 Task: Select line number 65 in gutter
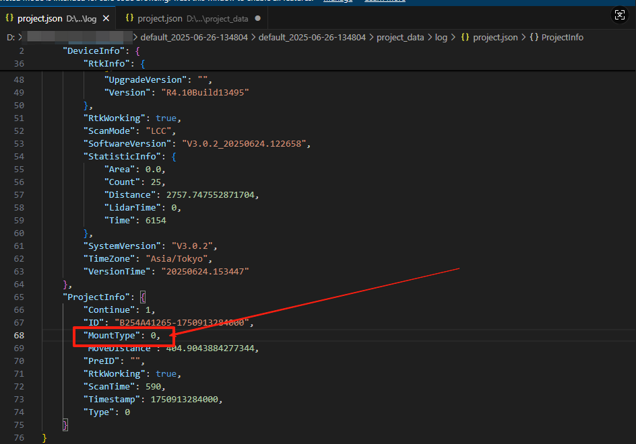coord(19,297)
